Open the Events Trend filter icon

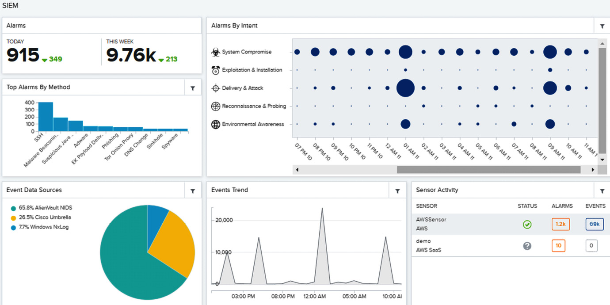tap(397, 191)
